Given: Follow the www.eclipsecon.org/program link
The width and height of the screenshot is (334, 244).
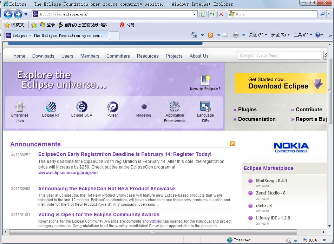Looking at the screenshot, I should tap(68, 173).
